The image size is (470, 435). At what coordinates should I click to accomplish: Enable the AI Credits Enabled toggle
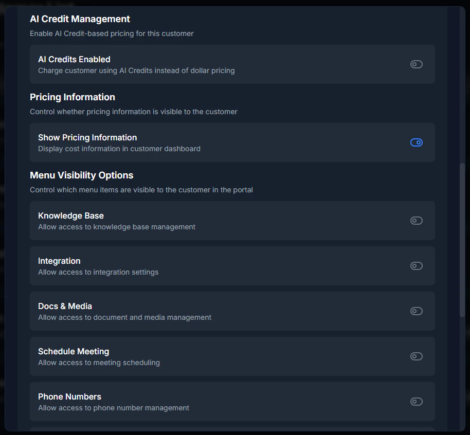(x=416, y=64)
